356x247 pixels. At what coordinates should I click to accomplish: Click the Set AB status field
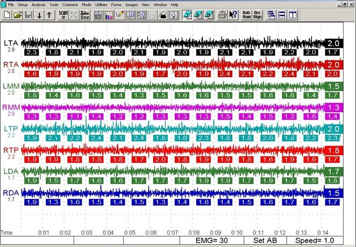pos(265,241)
